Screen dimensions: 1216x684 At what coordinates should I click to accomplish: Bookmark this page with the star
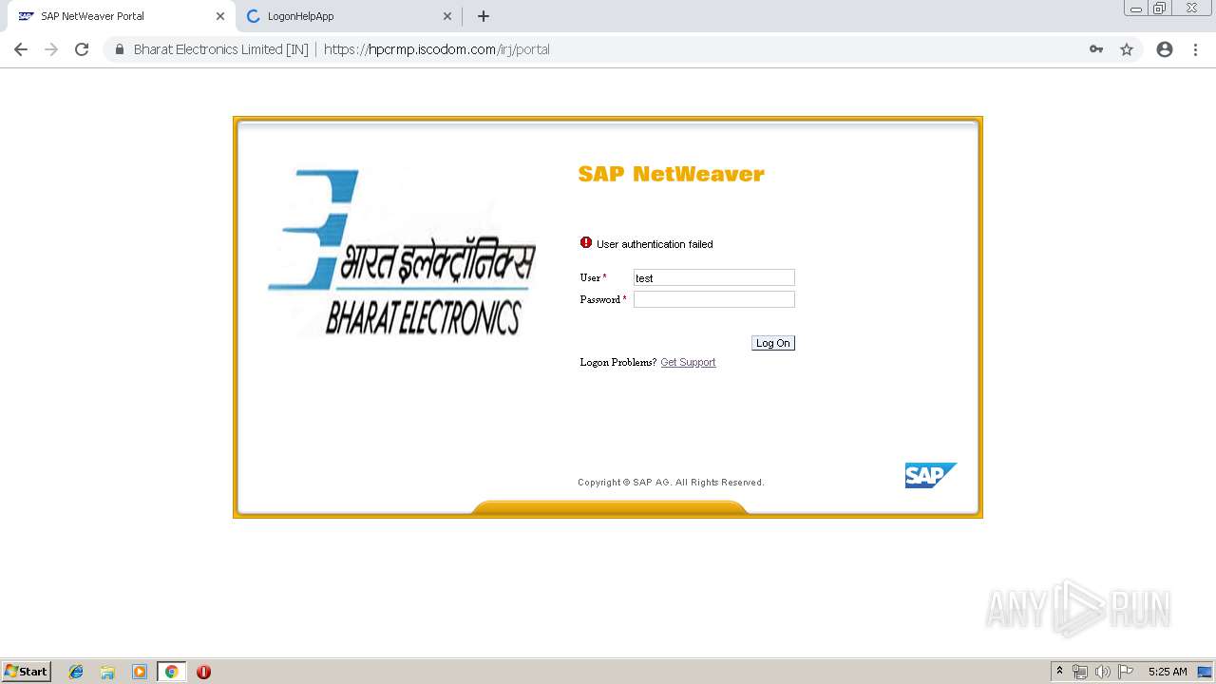1127,49
